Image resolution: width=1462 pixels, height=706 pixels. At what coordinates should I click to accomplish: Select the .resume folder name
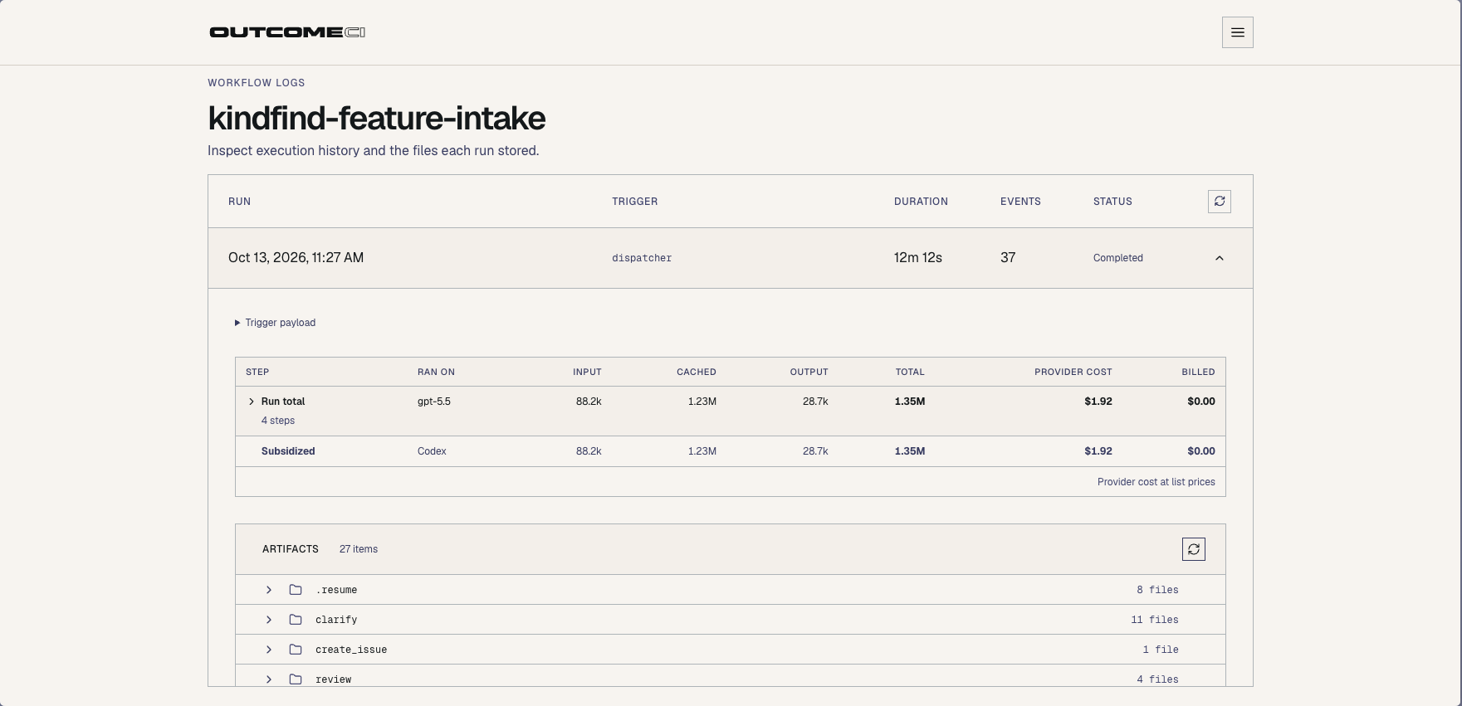(x=336, y=590)
